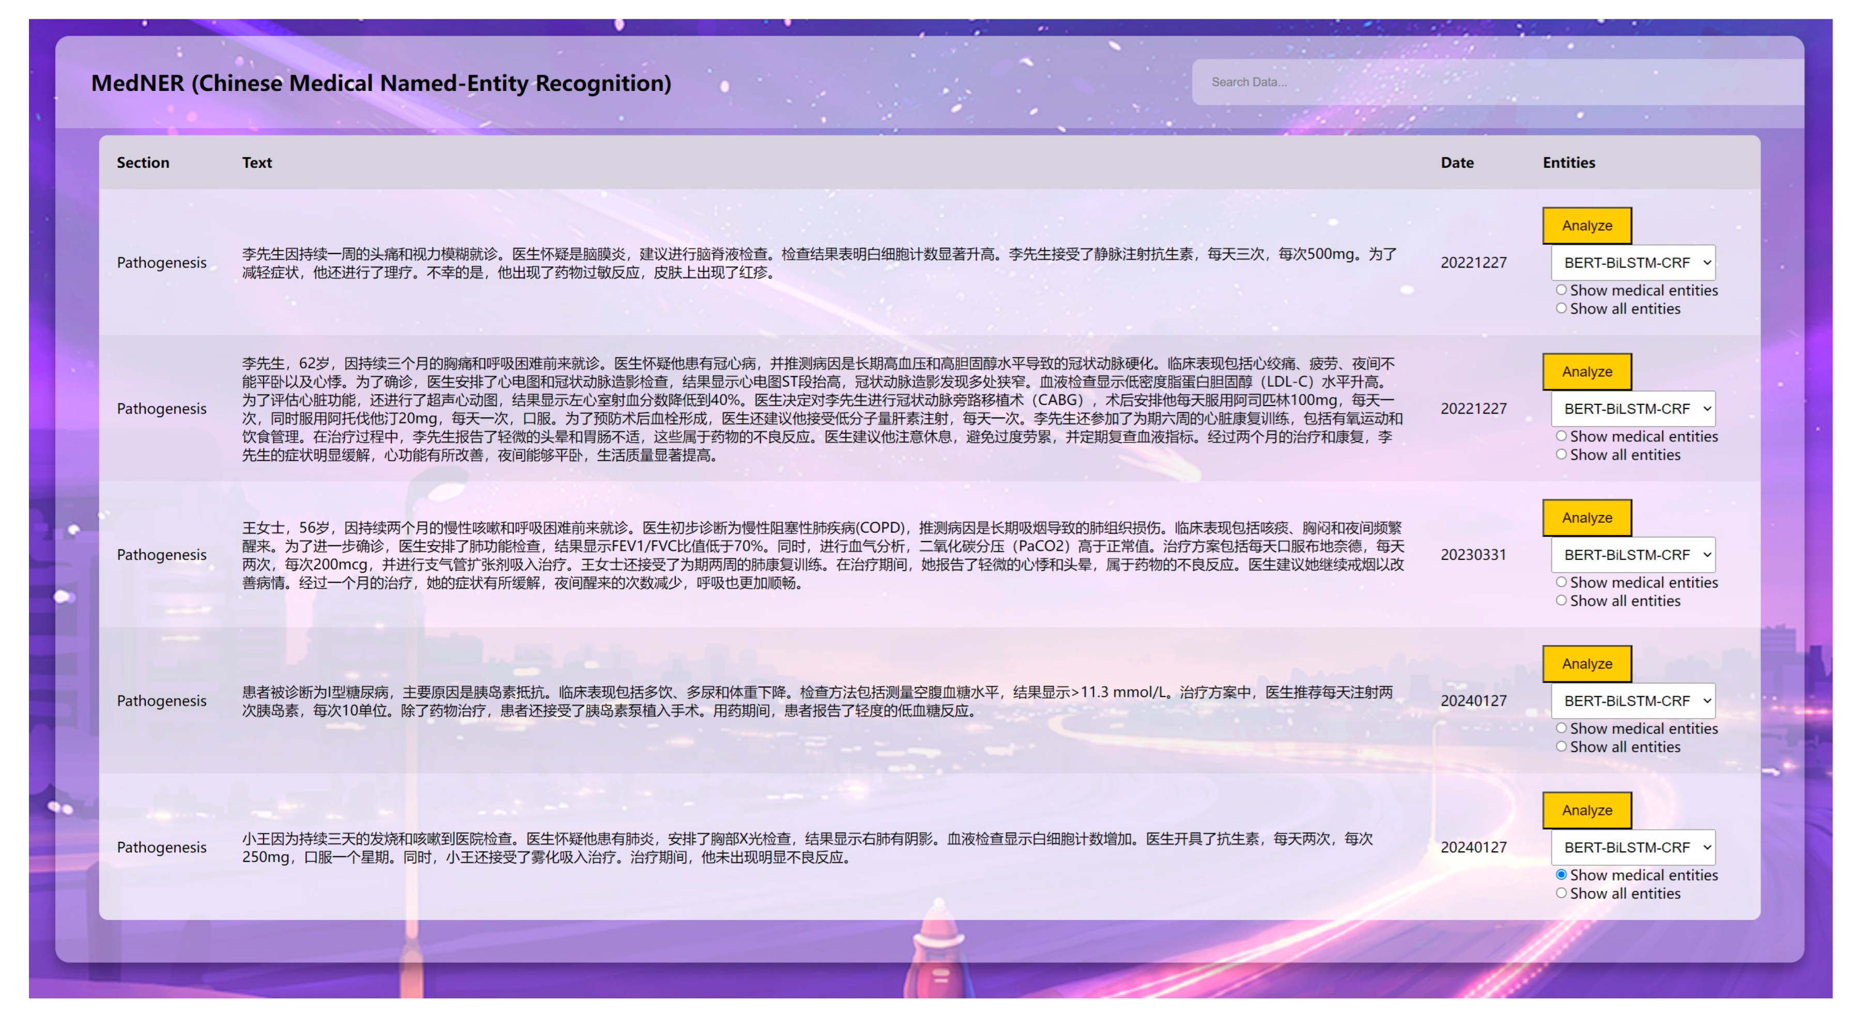1849x1017 pixels.
Task: Click Analyze for the 糖尿病 record row
Action: click(x=1586, y=664)
